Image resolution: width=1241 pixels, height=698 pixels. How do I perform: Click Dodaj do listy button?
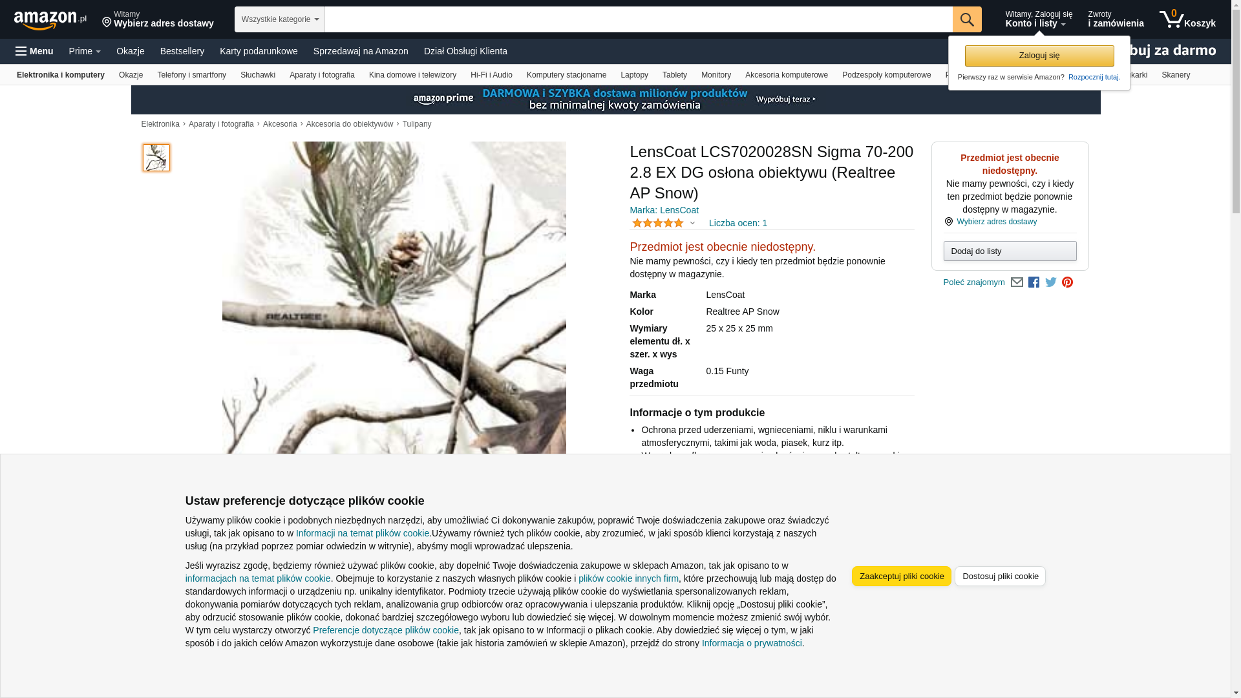(1010, 251)
